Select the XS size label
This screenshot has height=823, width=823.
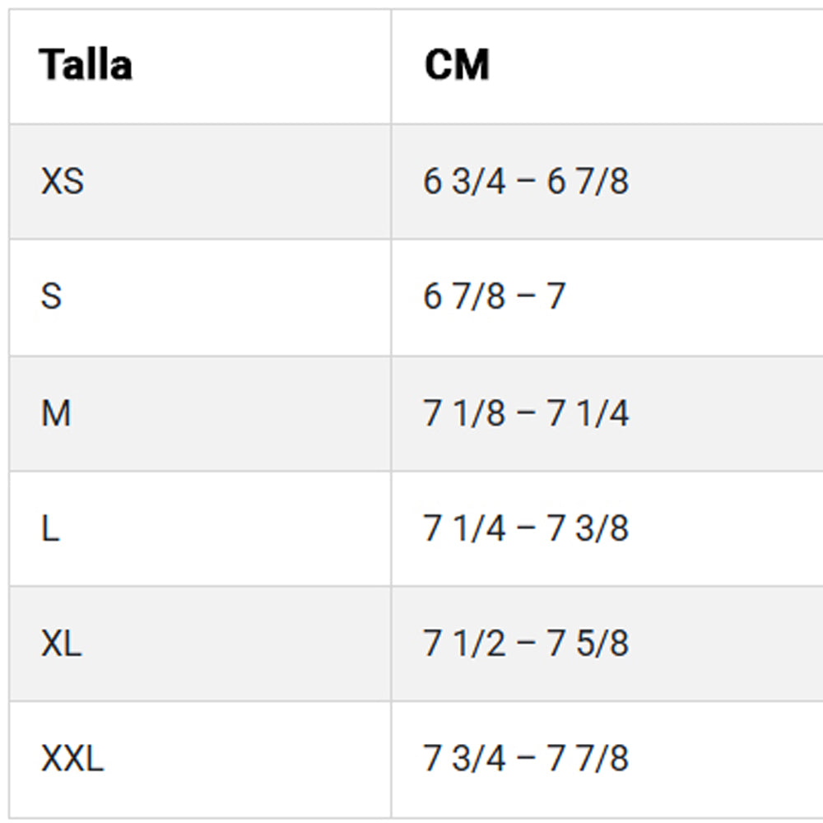coord(63,181)
